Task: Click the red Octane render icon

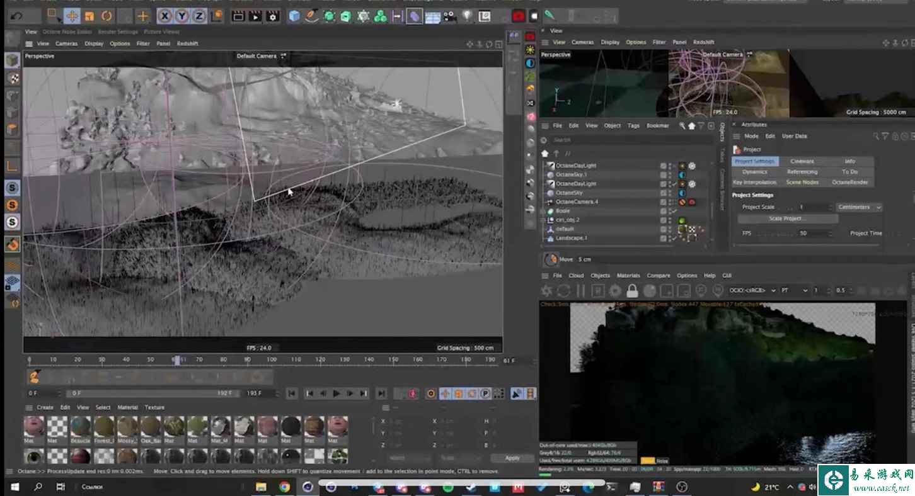Action: click(x=518, y=16)
